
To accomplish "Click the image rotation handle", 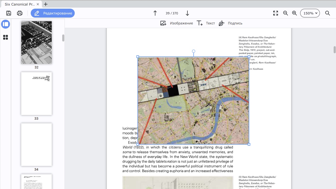I will [x=193, y=51].
